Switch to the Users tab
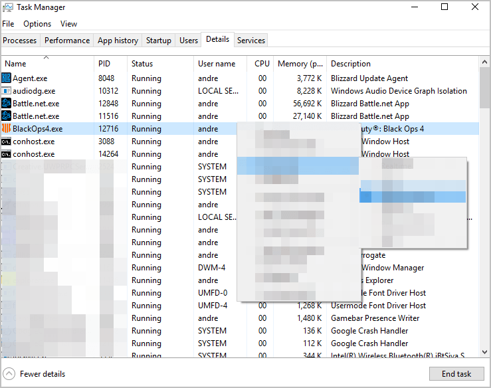Viewport: 491px width, 388px height. point(189,41)
